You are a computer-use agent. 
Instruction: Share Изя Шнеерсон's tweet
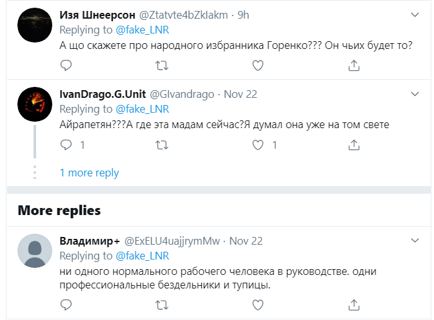coord(353,65)
